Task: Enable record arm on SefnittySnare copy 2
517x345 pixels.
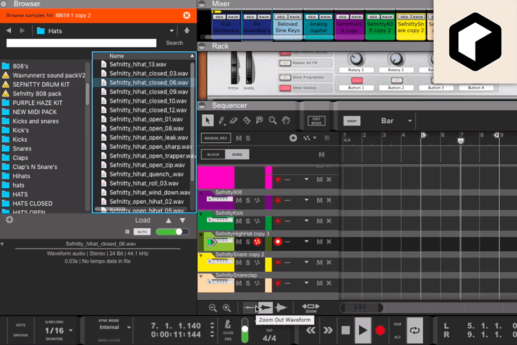Action: tap(278, 262)
